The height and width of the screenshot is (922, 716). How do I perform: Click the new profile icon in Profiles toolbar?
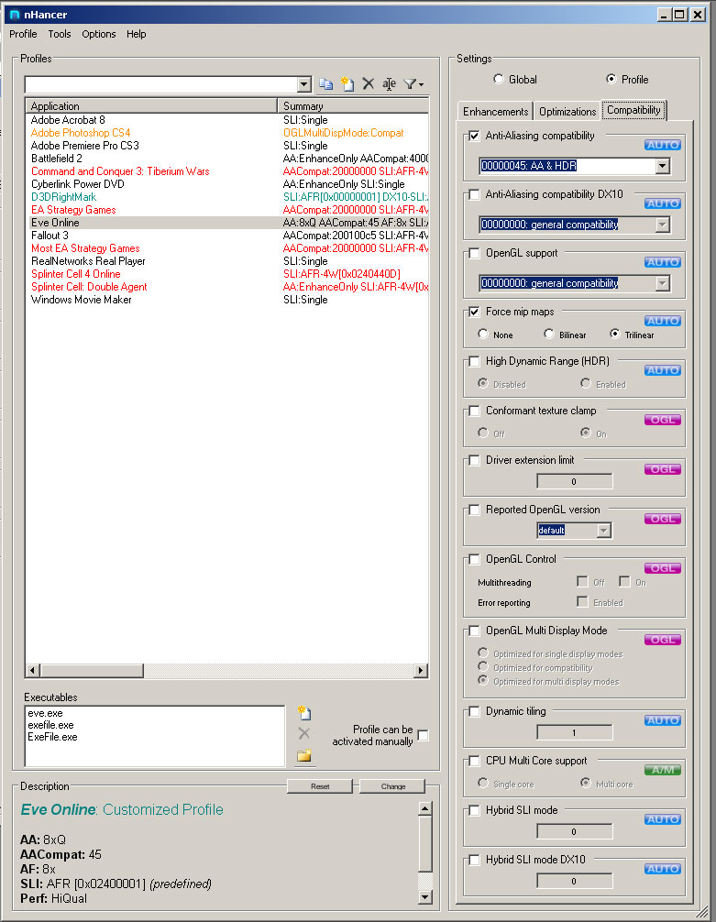(347, 84)
